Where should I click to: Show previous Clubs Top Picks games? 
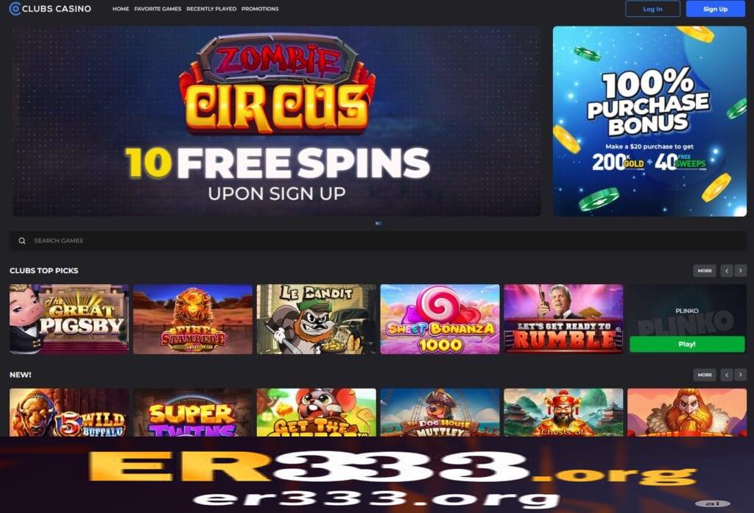click(x=727, y=271)
